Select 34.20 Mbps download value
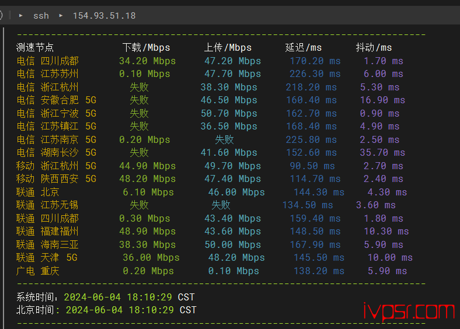The height and width of the screenshot is (329, 460). pos(147,61)
